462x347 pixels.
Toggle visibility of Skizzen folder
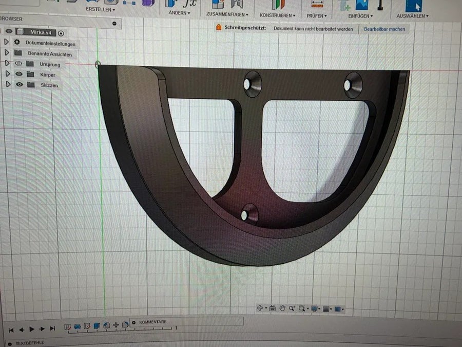[x=20, y=84]
